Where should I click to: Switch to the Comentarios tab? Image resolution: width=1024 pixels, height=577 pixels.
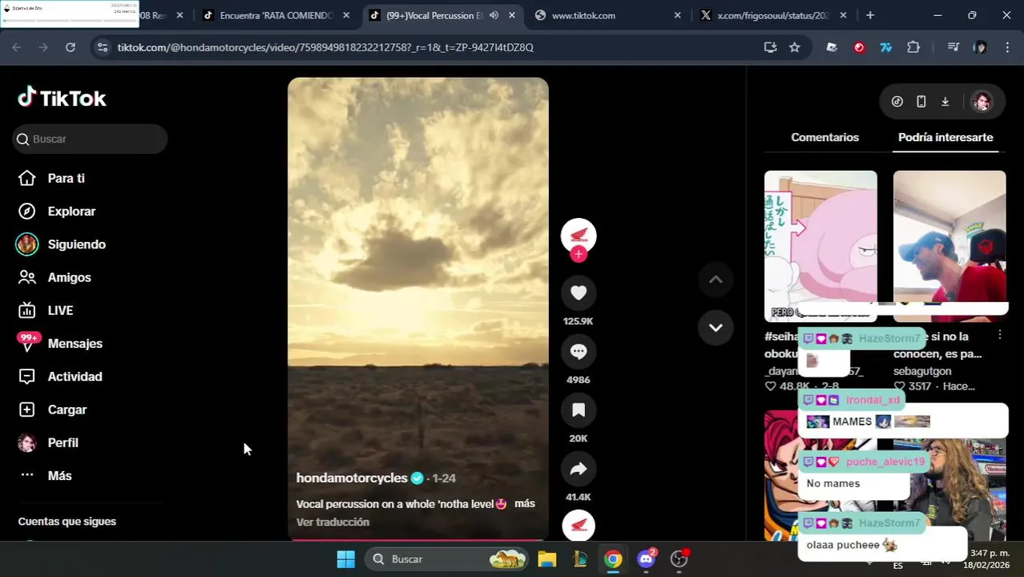tap(824, 137)
